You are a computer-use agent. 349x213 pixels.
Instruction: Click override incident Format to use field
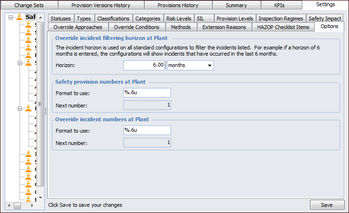click(x=147, y=130)
